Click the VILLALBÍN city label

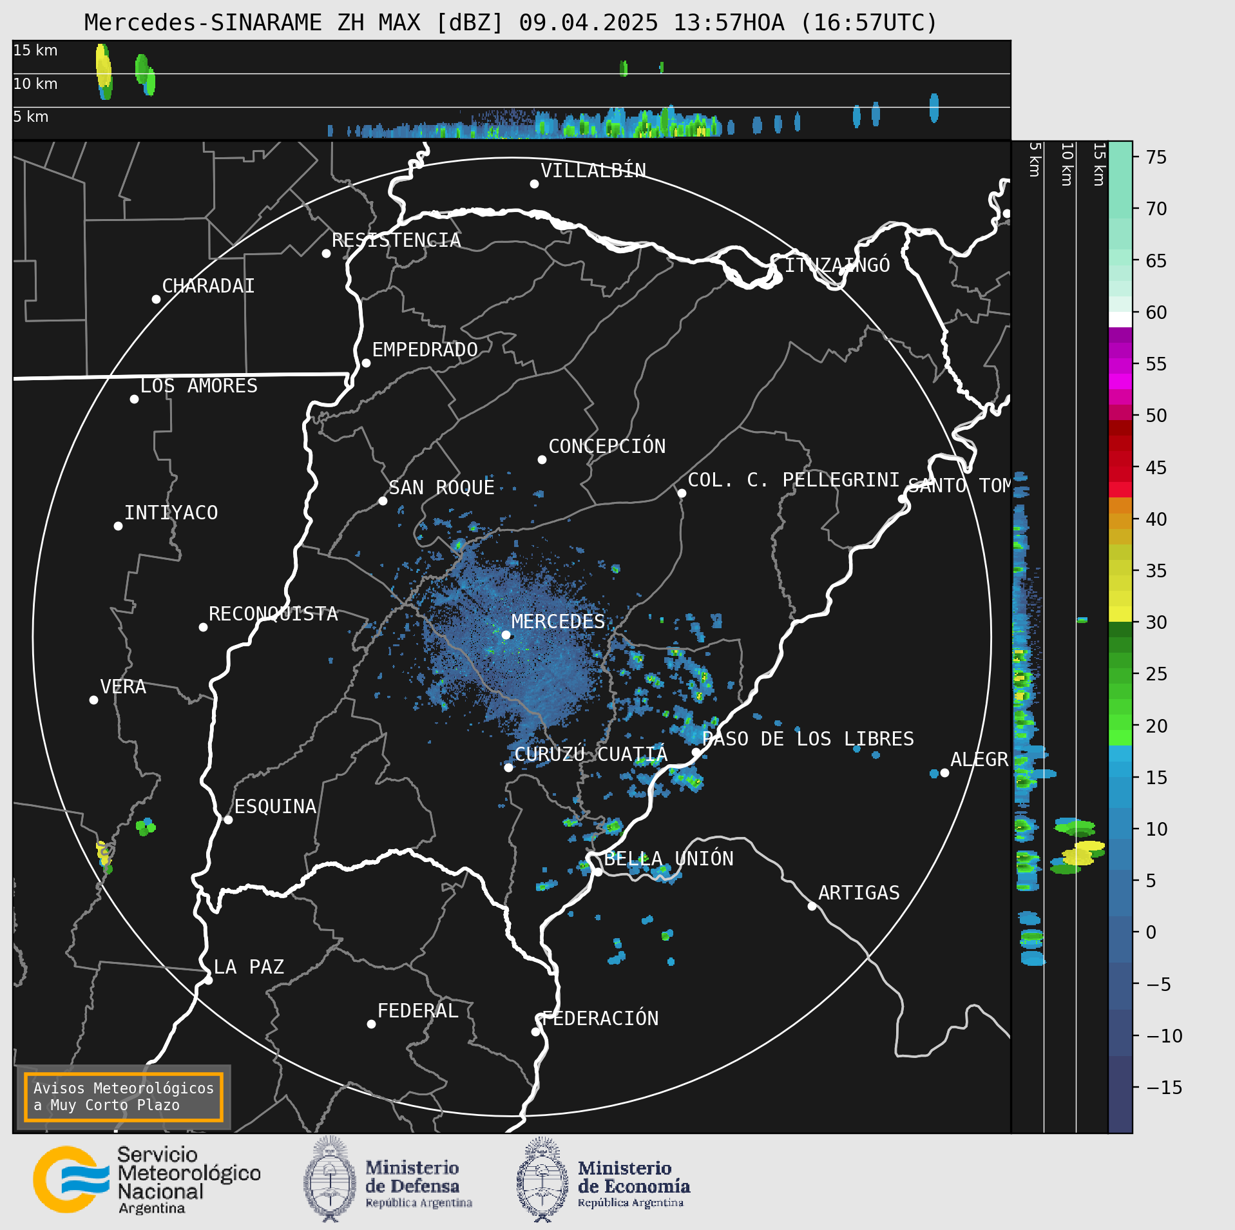coord(593,170)
